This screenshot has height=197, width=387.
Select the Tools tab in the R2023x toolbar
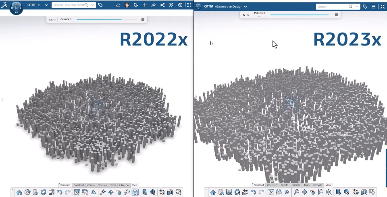pos(306,185)
